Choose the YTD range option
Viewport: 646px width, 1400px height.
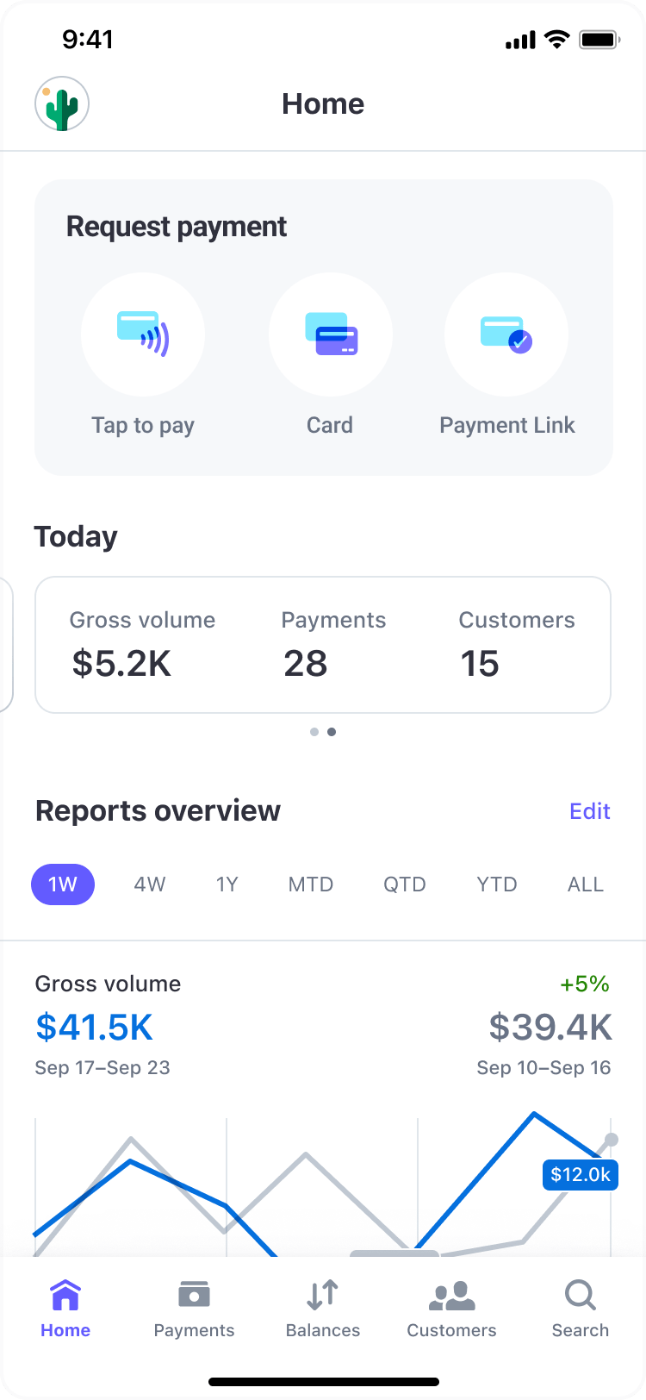[497, 884]
